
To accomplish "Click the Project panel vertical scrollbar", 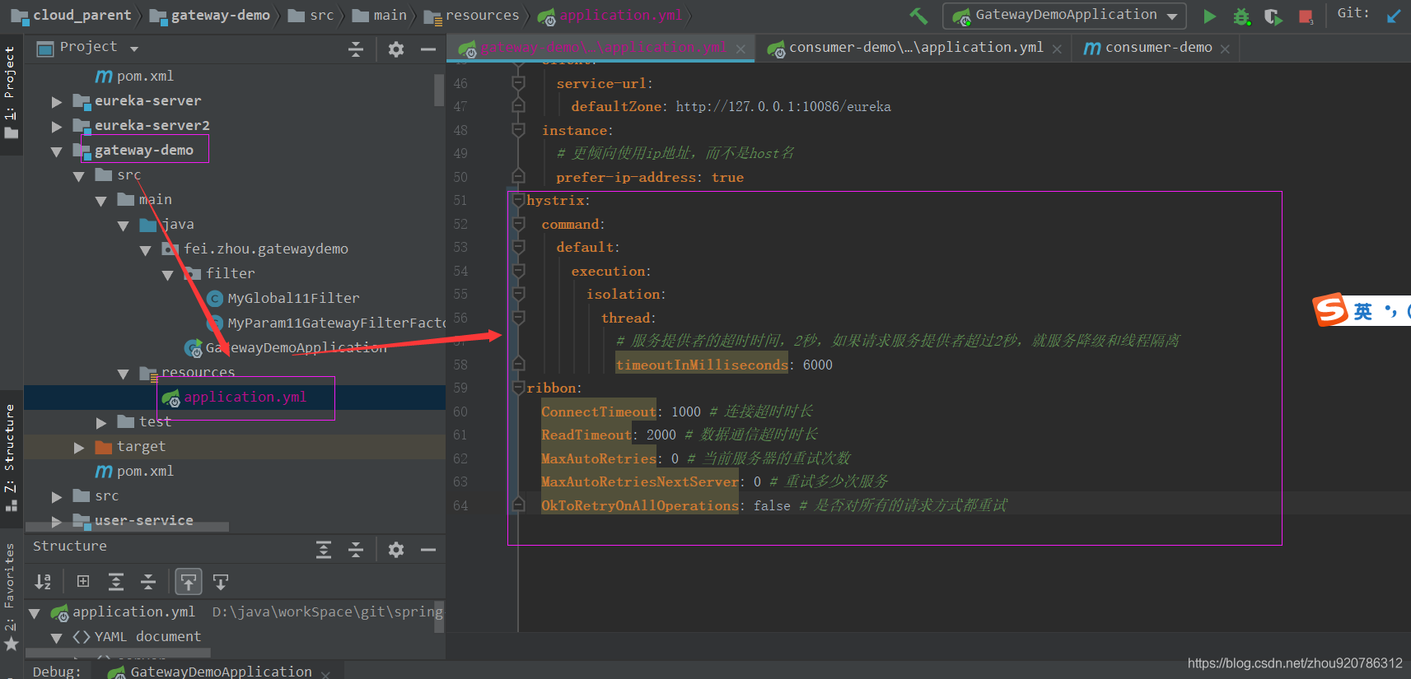I will [x=439, y=91].
